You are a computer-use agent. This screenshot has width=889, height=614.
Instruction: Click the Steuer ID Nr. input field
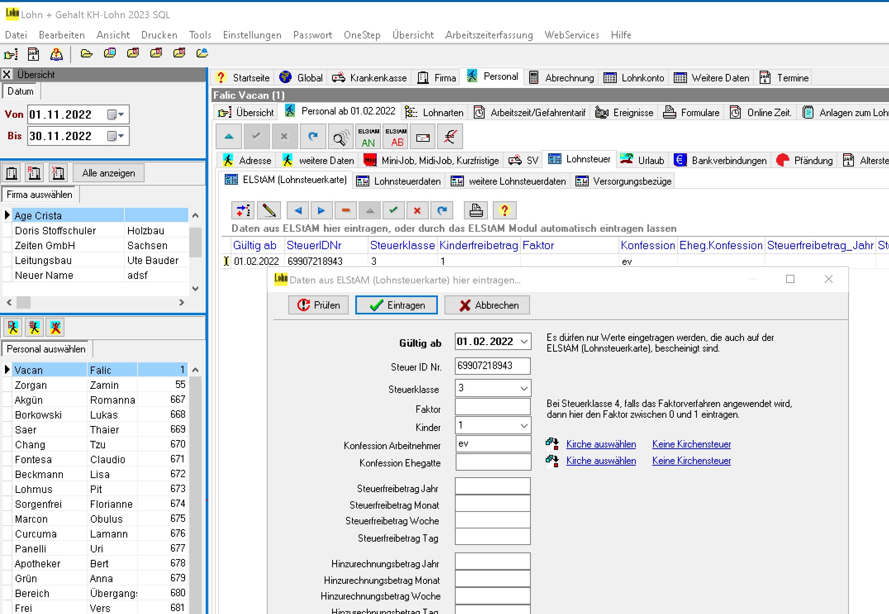point(493,366)
